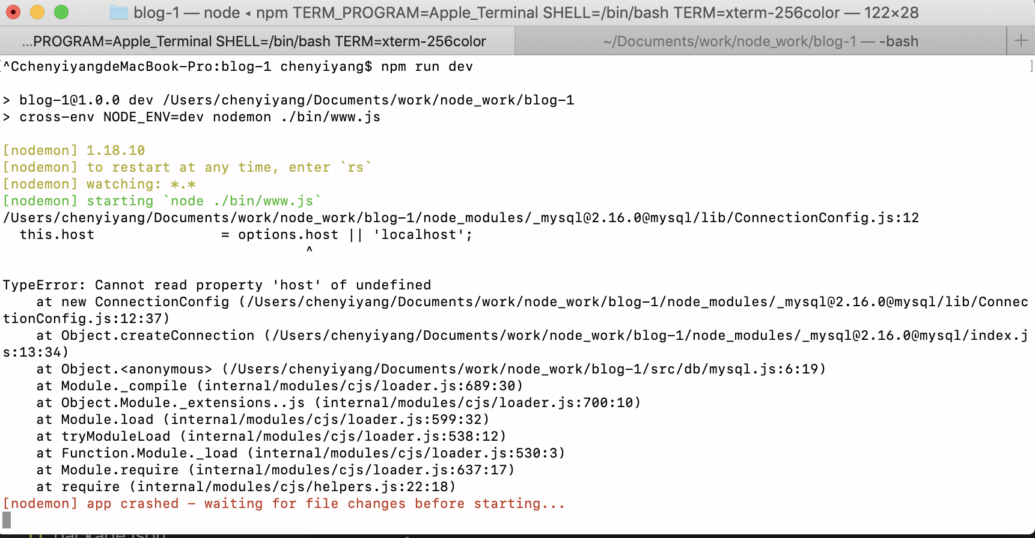
Task: Click the 'npm run dev' command text
Action: pos(427,67)
